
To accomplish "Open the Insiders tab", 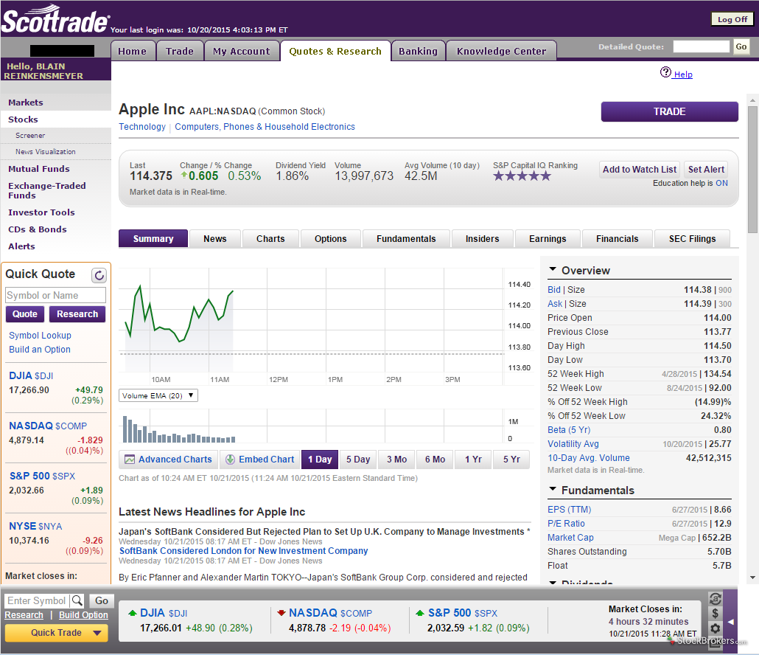I will pos(482,239).
